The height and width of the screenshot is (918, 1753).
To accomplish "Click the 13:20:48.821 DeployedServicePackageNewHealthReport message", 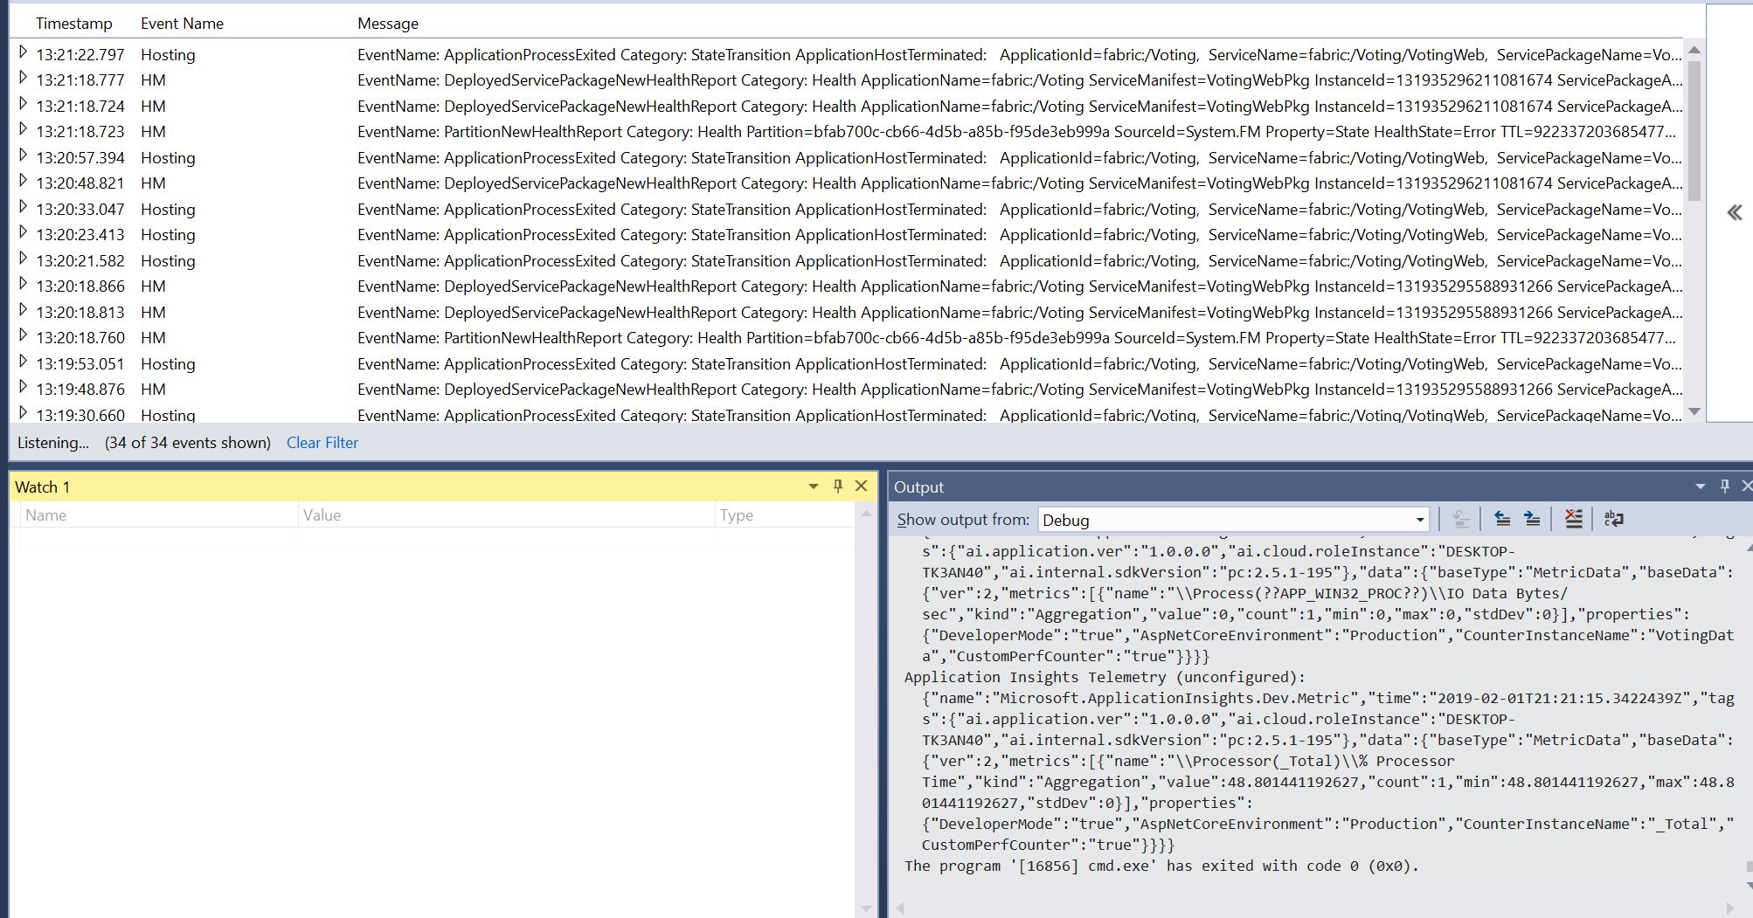I will (x=1020, y=183).
